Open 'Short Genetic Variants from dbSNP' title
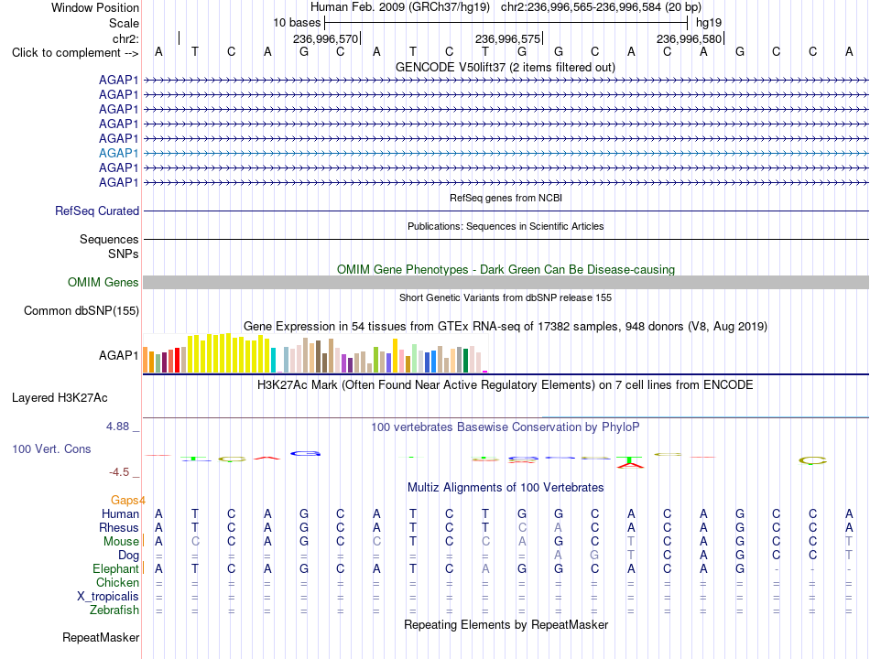This screenshot has width=870, height=659. tap(506, 297)
